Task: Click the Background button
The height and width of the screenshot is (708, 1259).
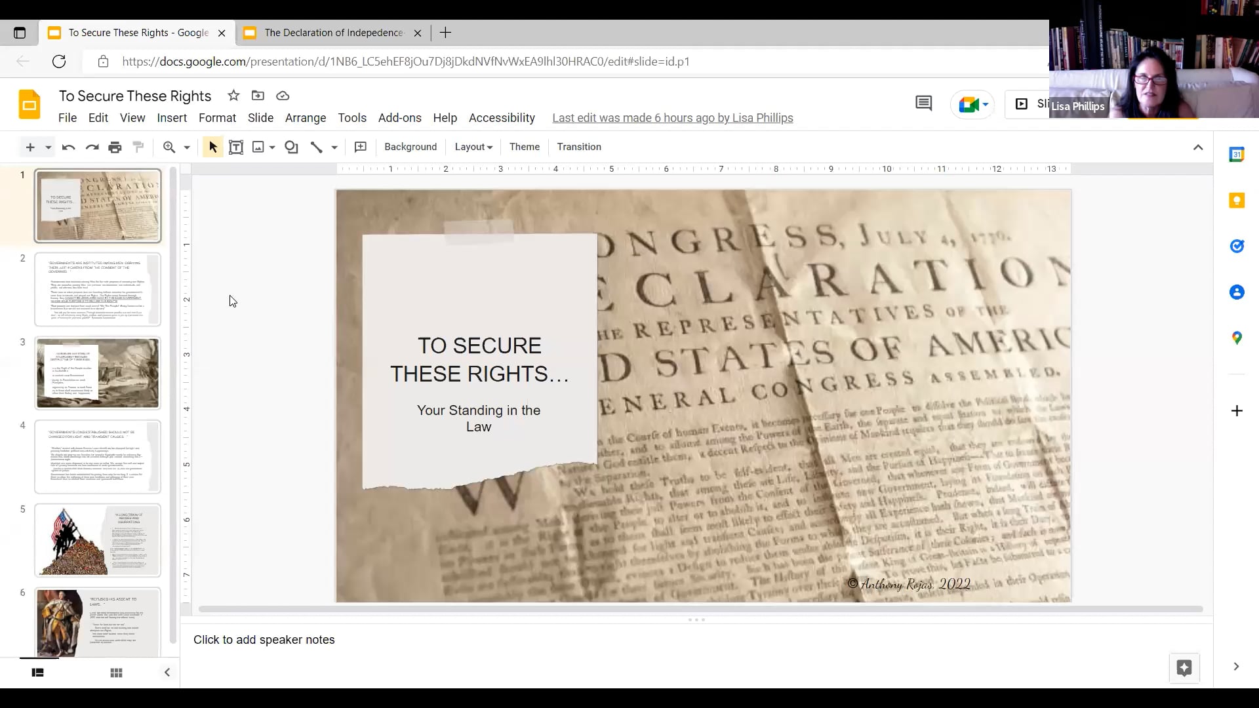Action: click(x=410, y=147)
